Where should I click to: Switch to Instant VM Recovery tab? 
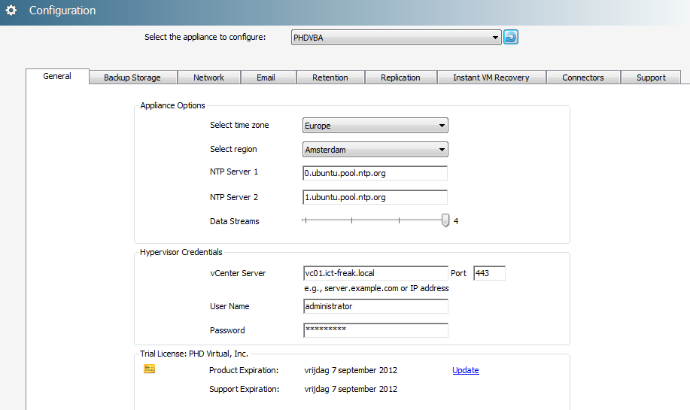pos(491,77)
